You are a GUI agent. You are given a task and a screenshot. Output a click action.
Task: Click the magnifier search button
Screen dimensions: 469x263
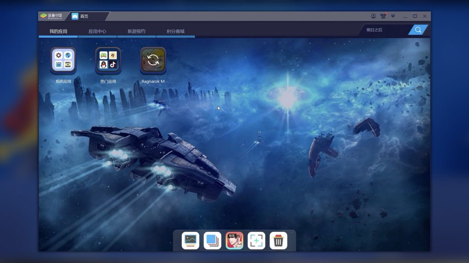(x=418, y=30)
